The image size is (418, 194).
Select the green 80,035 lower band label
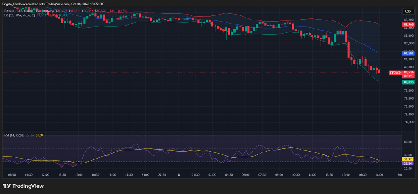coord(409,82)
